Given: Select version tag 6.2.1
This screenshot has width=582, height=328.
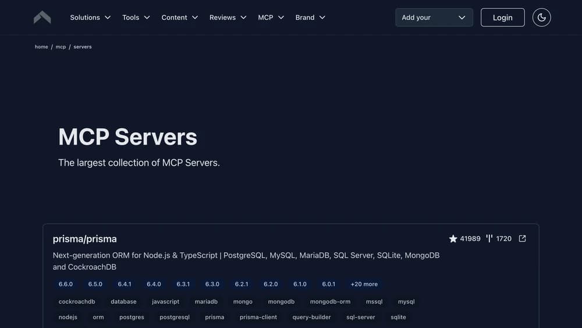Looking at the screenshot, I should pos(242,284).
